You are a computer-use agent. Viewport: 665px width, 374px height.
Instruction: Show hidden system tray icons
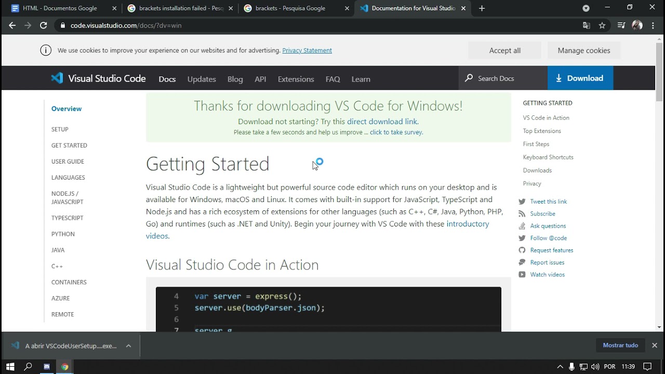pyautogui.click(x=560, y=367)
